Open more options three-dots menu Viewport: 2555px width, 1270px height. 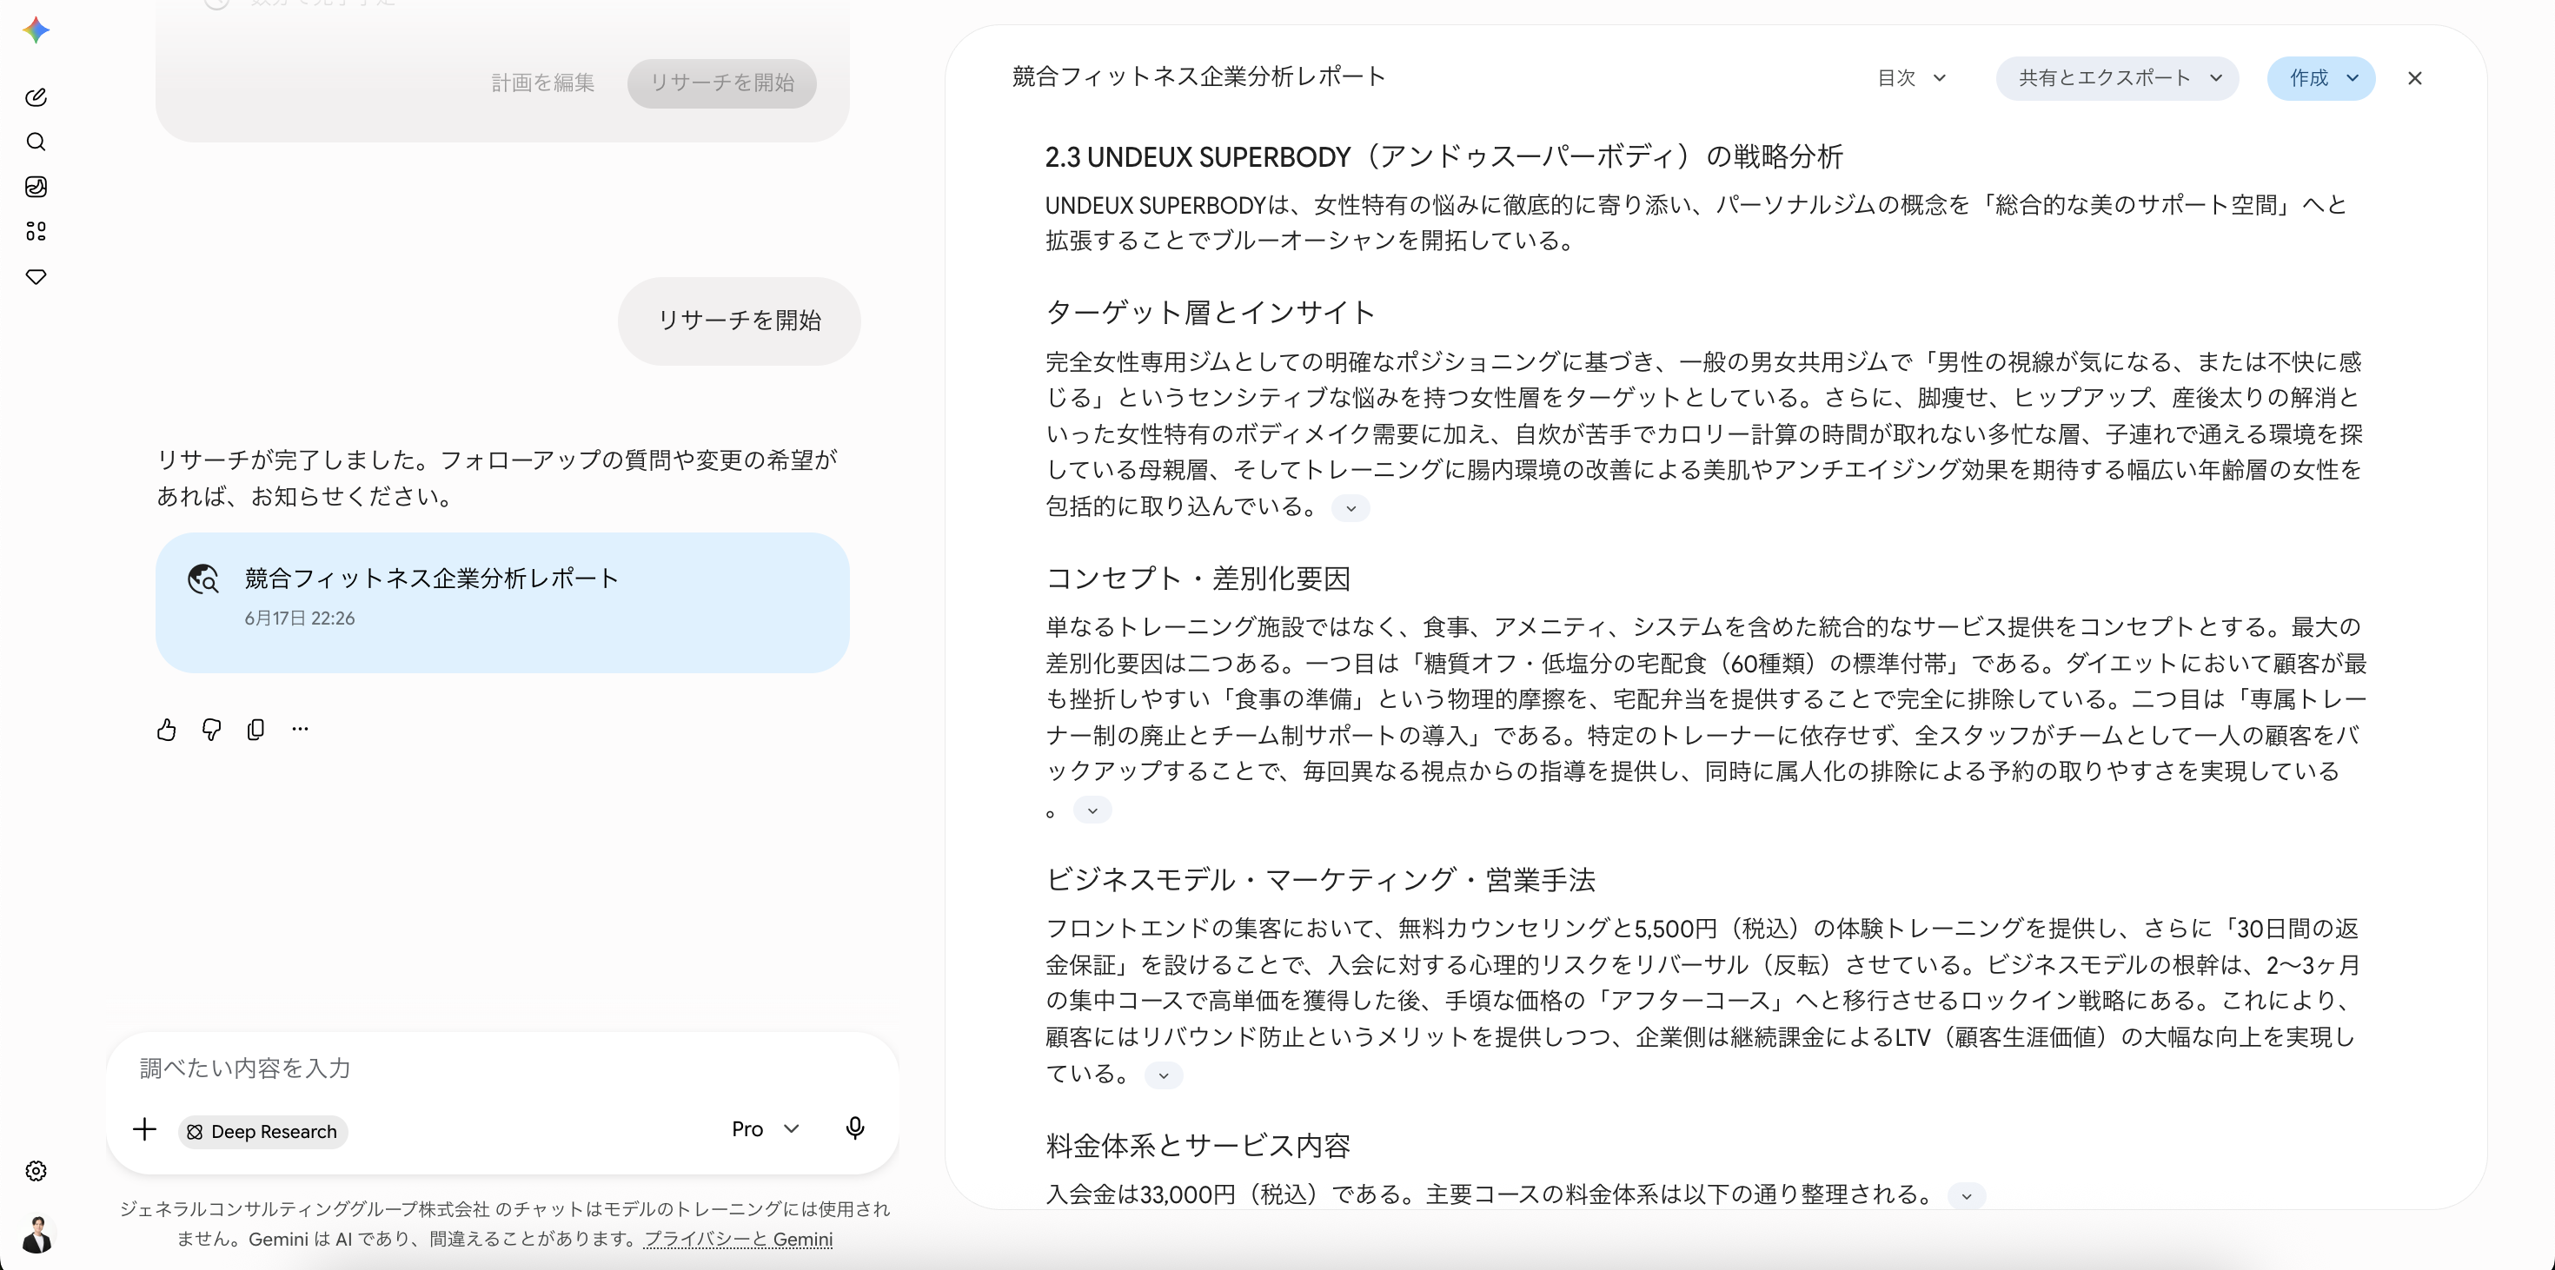301,730
